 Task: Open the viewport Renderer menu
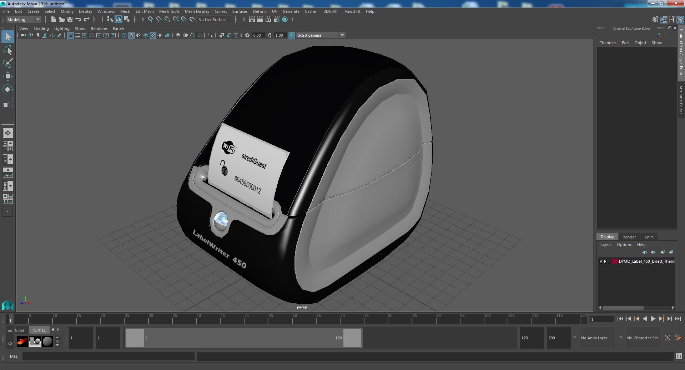tap(99, 29)
